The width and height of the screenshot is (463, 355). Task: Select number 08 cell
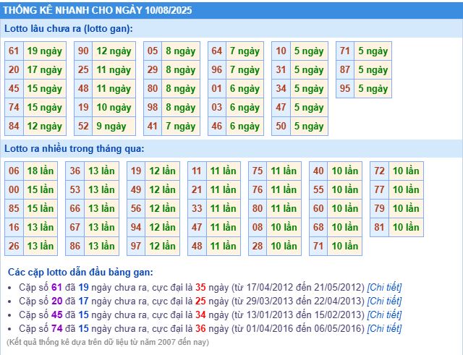click(x=258, y=227)
